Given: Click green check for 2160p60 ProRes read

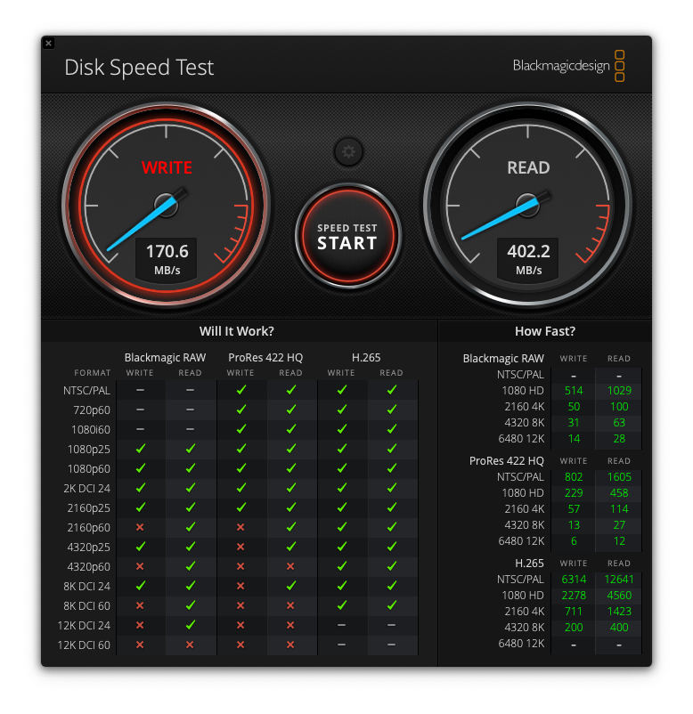Looking at the screenshot, I should point(291,526).
